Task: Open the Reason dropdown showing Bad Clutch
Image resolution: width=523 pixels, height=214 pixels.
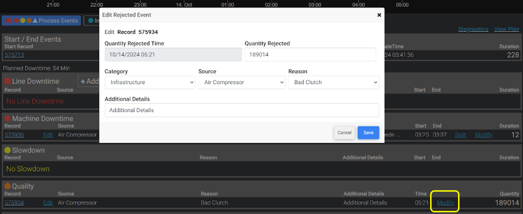Action: pyautogui.click(x=333, y=83)
